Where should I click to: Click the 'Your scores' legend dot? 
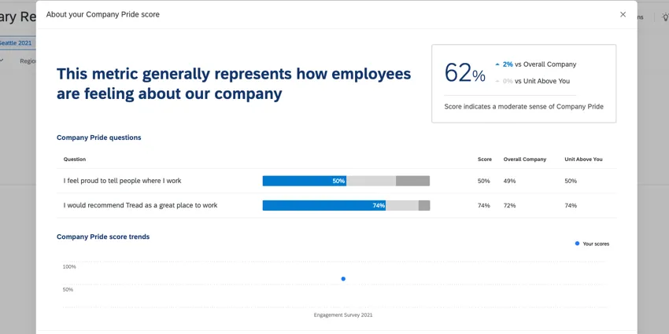[x=577, y=244]
